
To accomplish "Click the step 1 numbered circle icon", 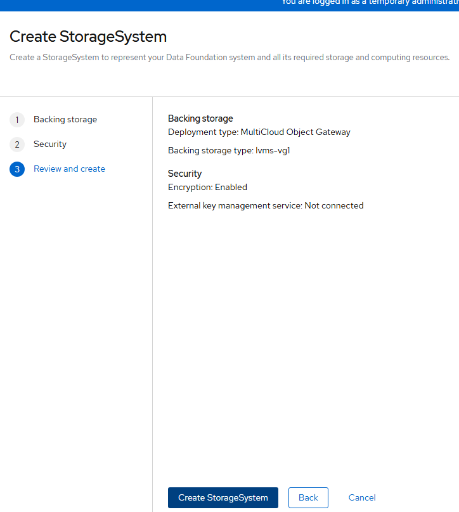I will [x=16, y=119].
